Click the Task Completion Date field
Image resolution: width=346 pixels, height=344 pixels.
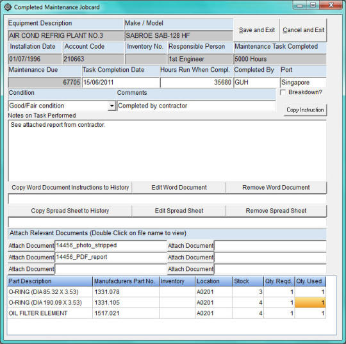pos(120,83)
